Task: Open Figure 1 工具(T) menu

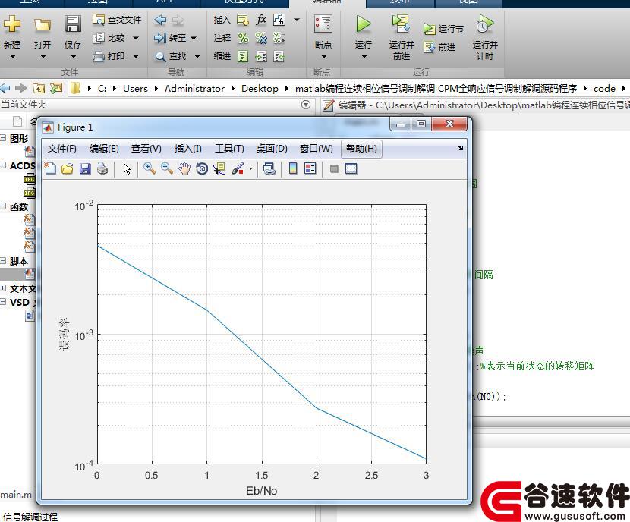Action: click(229, 149)
